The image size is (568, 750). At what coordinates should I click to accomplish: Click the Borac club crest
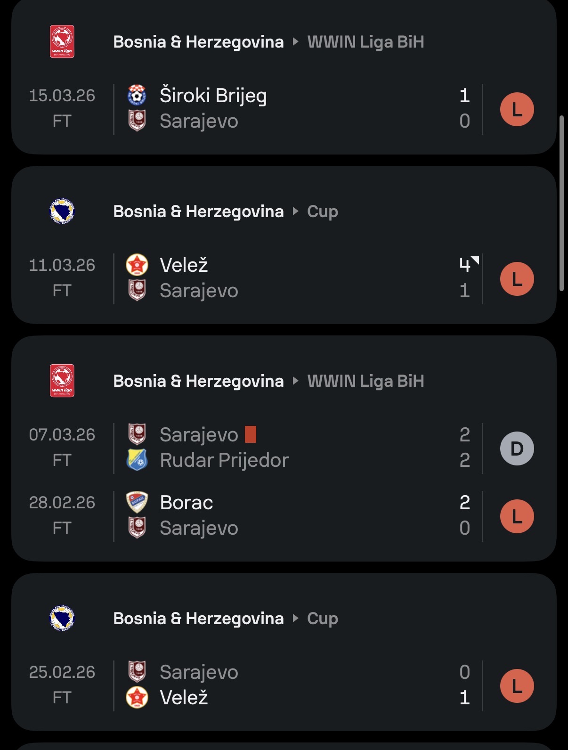137,502
